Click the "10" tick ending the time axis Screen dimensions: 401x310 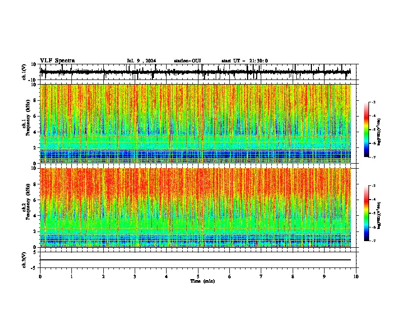(x=356, y=277)
